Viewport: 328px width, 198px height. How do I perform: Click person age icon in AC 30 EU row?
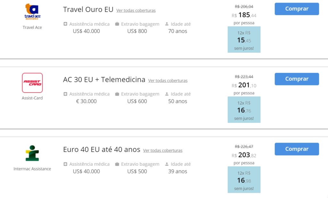(x=167, y=94)
